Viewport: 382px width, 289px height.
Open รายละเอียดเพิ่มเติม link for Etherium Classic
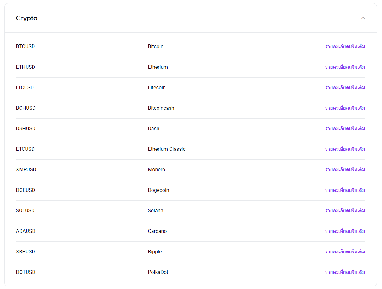click(345, 149)
